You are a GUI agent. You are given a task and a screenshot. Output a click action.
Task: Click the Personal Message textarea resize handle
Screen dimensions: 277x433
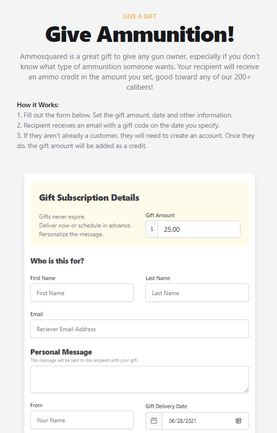(x=246, y=390)
